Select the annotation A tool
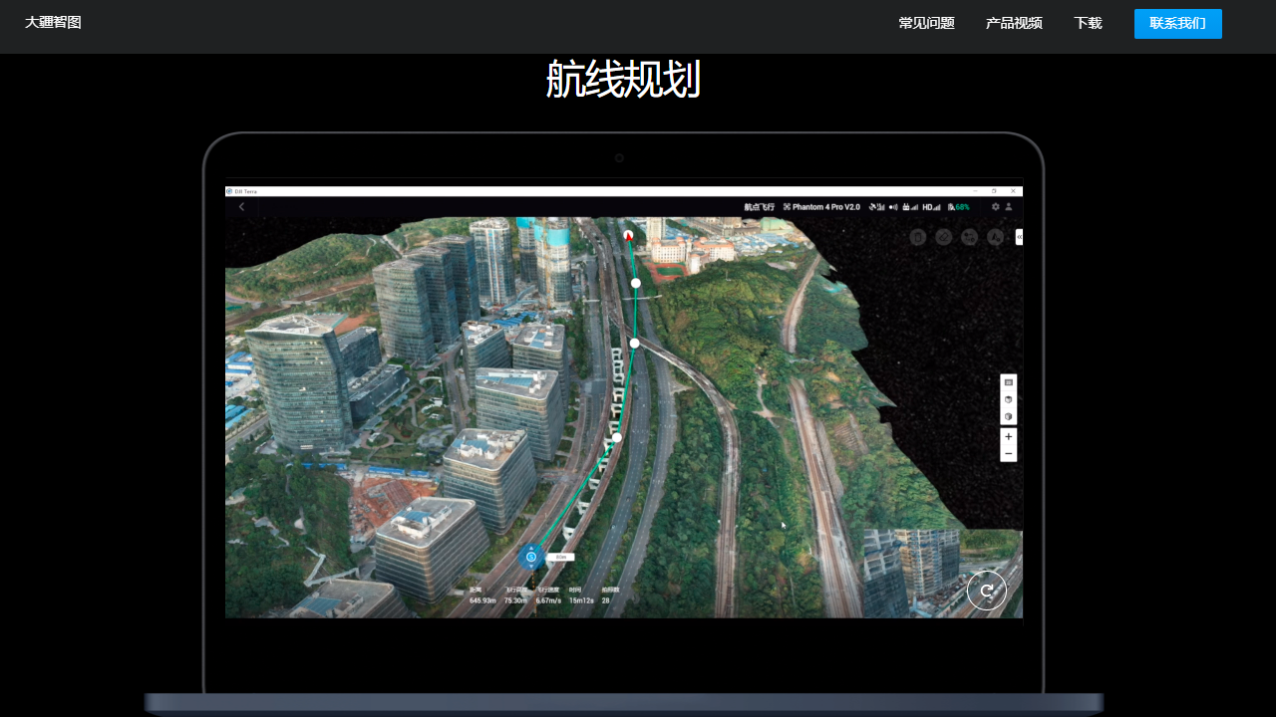 pos(994,237)
